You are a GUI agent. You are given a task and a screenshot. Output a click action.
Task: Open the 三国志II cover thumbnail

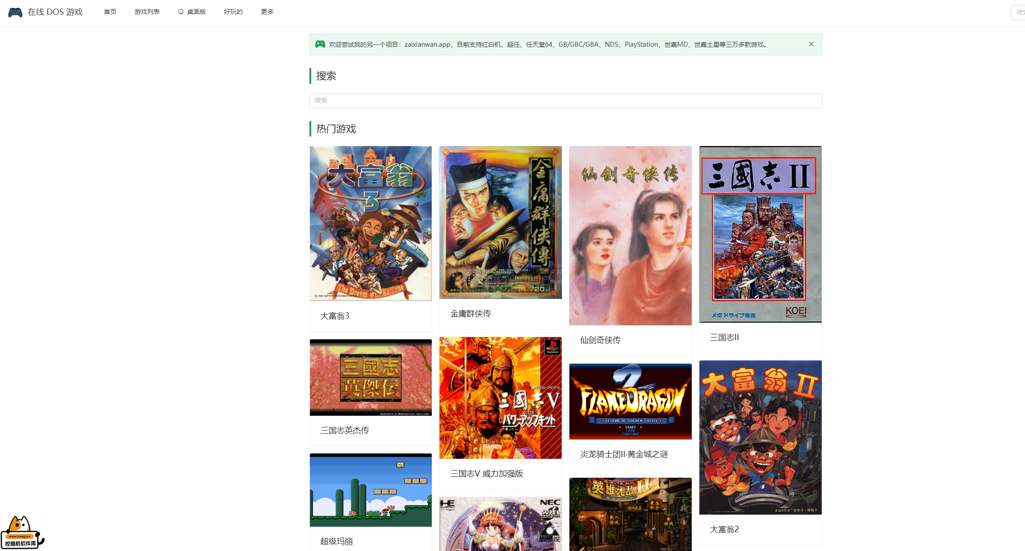tap(760, 234)
